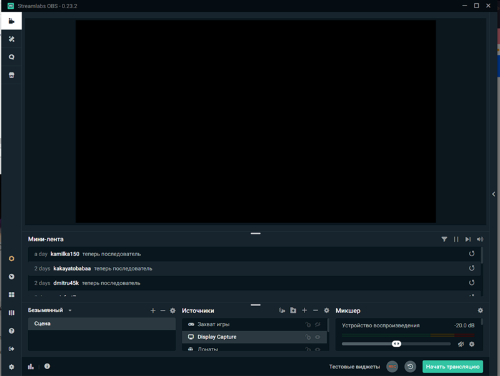The image size is (500, 376).
Task: Toggle mute on Устройство воспроизведения
Action: point(461,344)
